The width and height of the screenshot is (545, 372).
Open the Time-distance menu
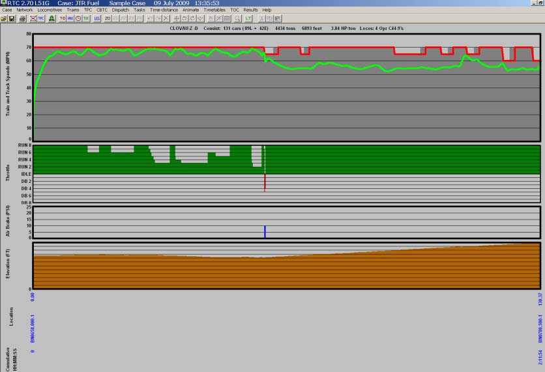tap(162, 10)
